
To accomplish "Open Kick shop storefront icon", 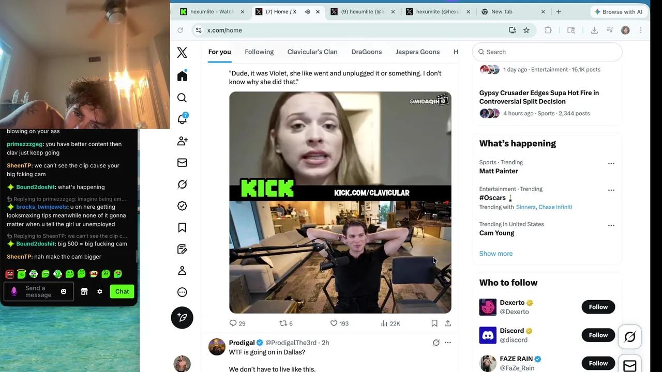I will coord(84,291).
